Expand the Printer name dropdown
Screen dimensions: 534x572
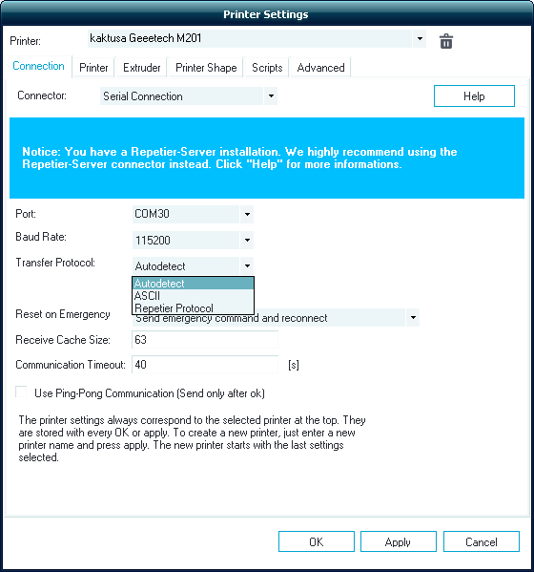pos(420,38)
